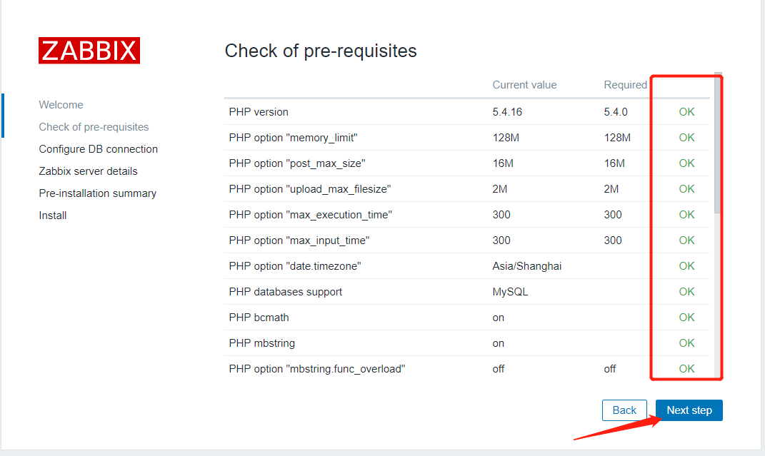This screenshot has width=765, height=456.
Task: Click OK status for PHP bcmath
Action: tap(686, 318)
